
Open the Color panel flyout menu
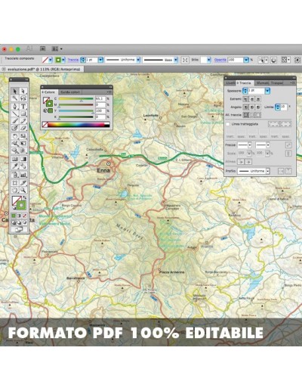pyautogui.click(x=109, y=92)
